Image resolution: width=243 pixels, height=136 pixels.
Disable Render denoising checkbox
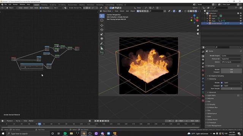pos(222,83)
